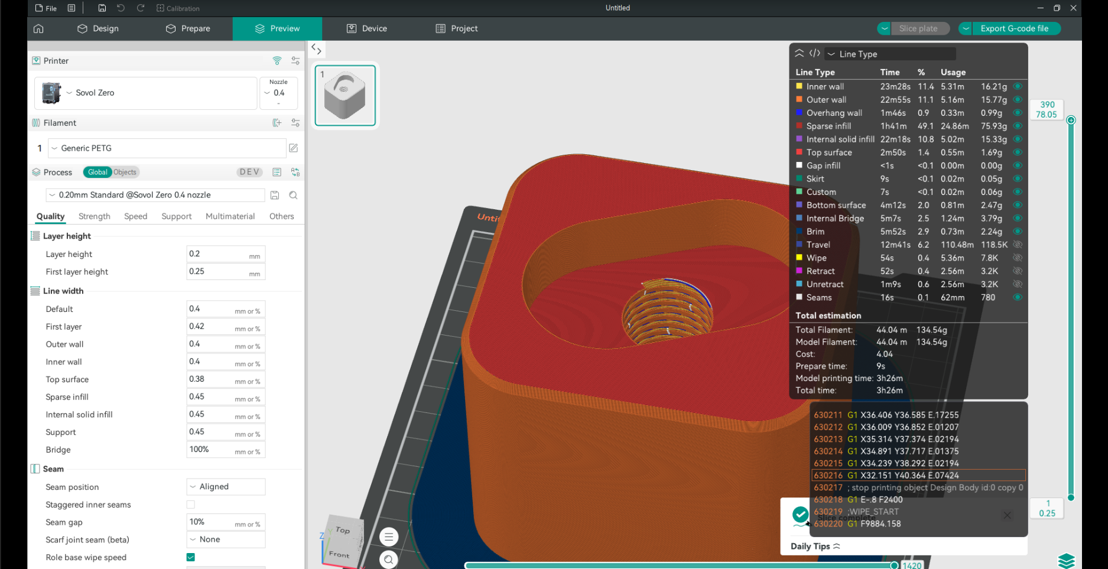This screenshot has height=569, width=1108.
Task: Click the layers stack icon at bottom right
Action: pyautogui.click(x=1067, y=561)
